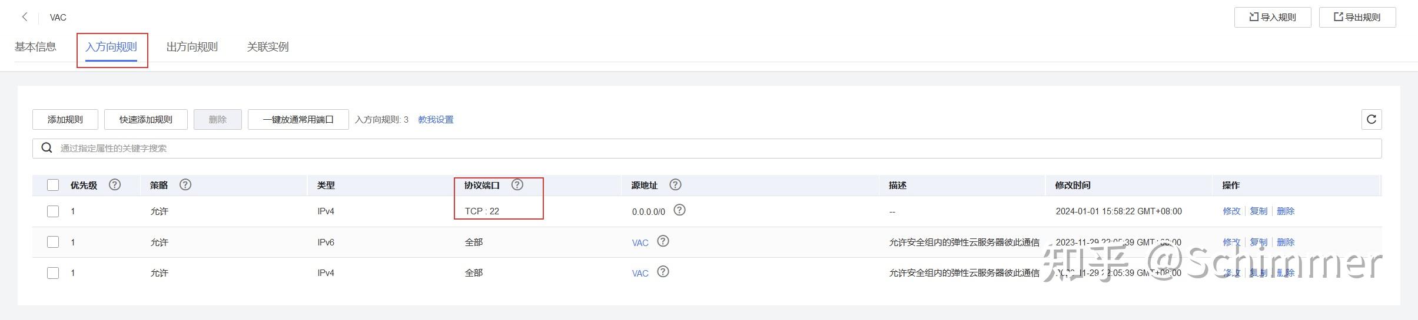The height and width of the screenshot is (320, 1418).
Task: Click 修改 for the TCP : 22 rule
Action: (x=1231, y=211)
